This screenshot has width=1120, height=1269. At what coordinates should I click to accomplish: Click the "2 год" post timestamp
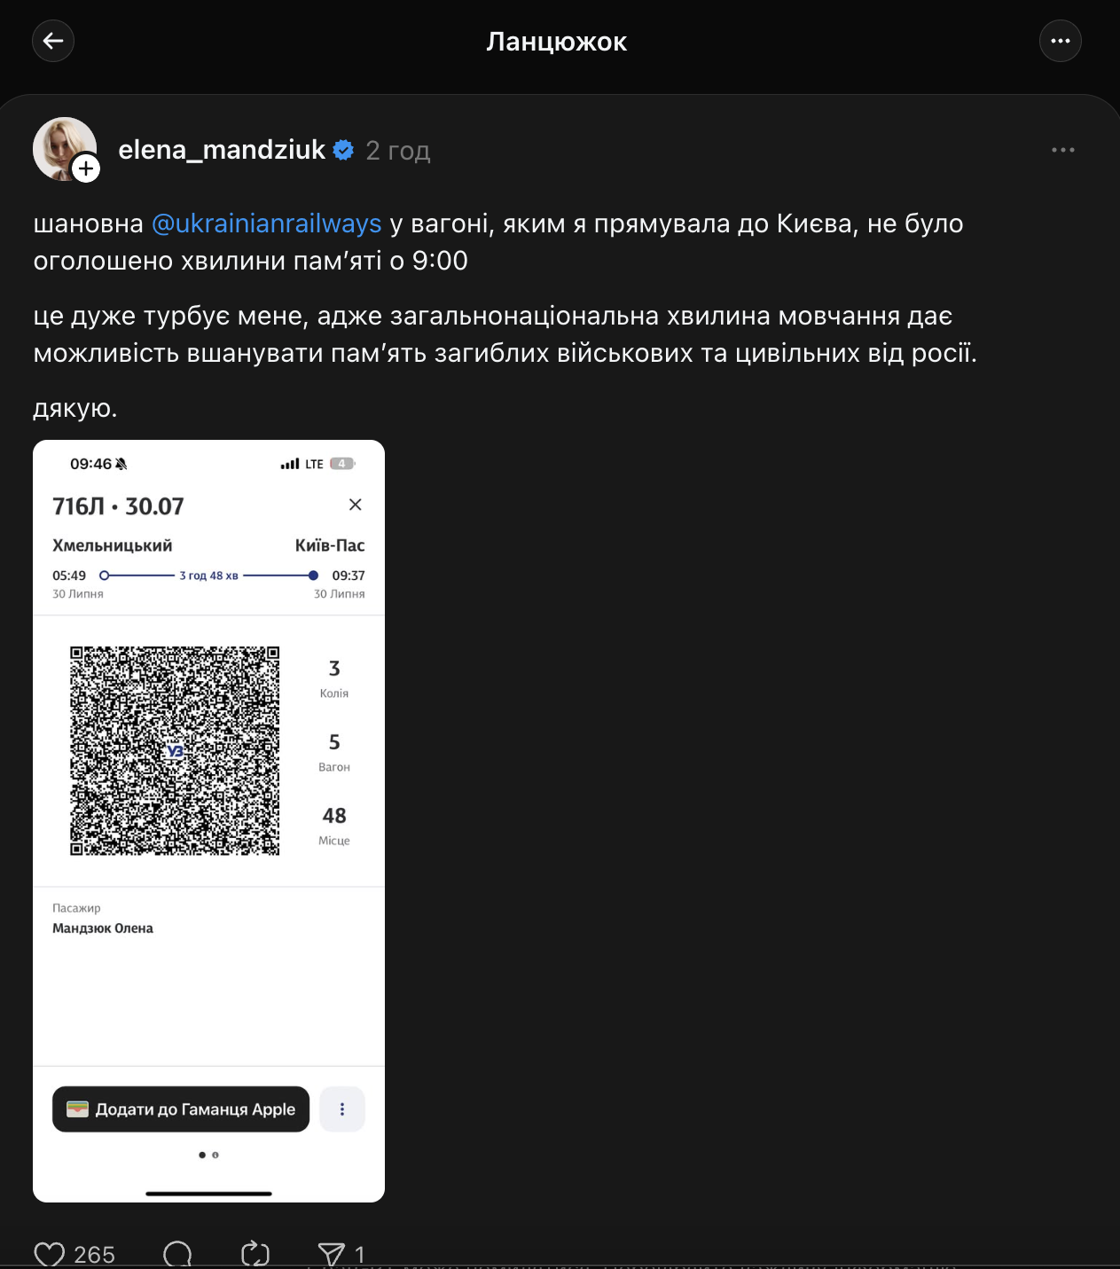click(398, 151)
